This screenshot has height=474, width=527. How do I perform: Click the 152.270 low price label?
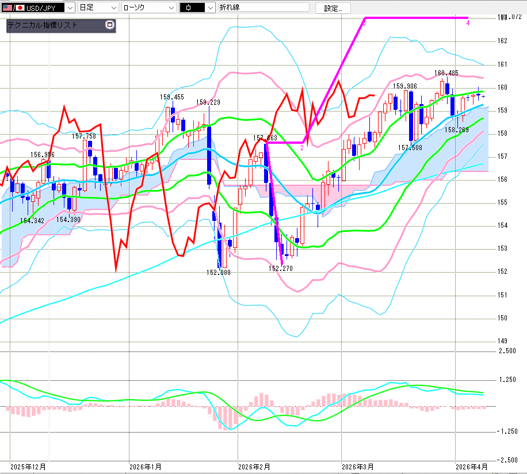[x=280, y=268]
